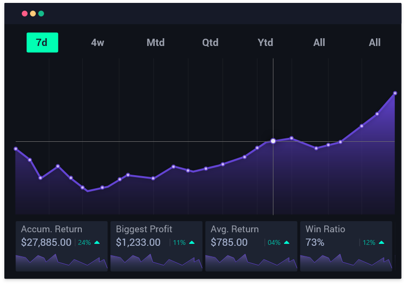Click the Avg. Return gain arrow icon
The width and height of the screenshot is (406, 285).
286,242
